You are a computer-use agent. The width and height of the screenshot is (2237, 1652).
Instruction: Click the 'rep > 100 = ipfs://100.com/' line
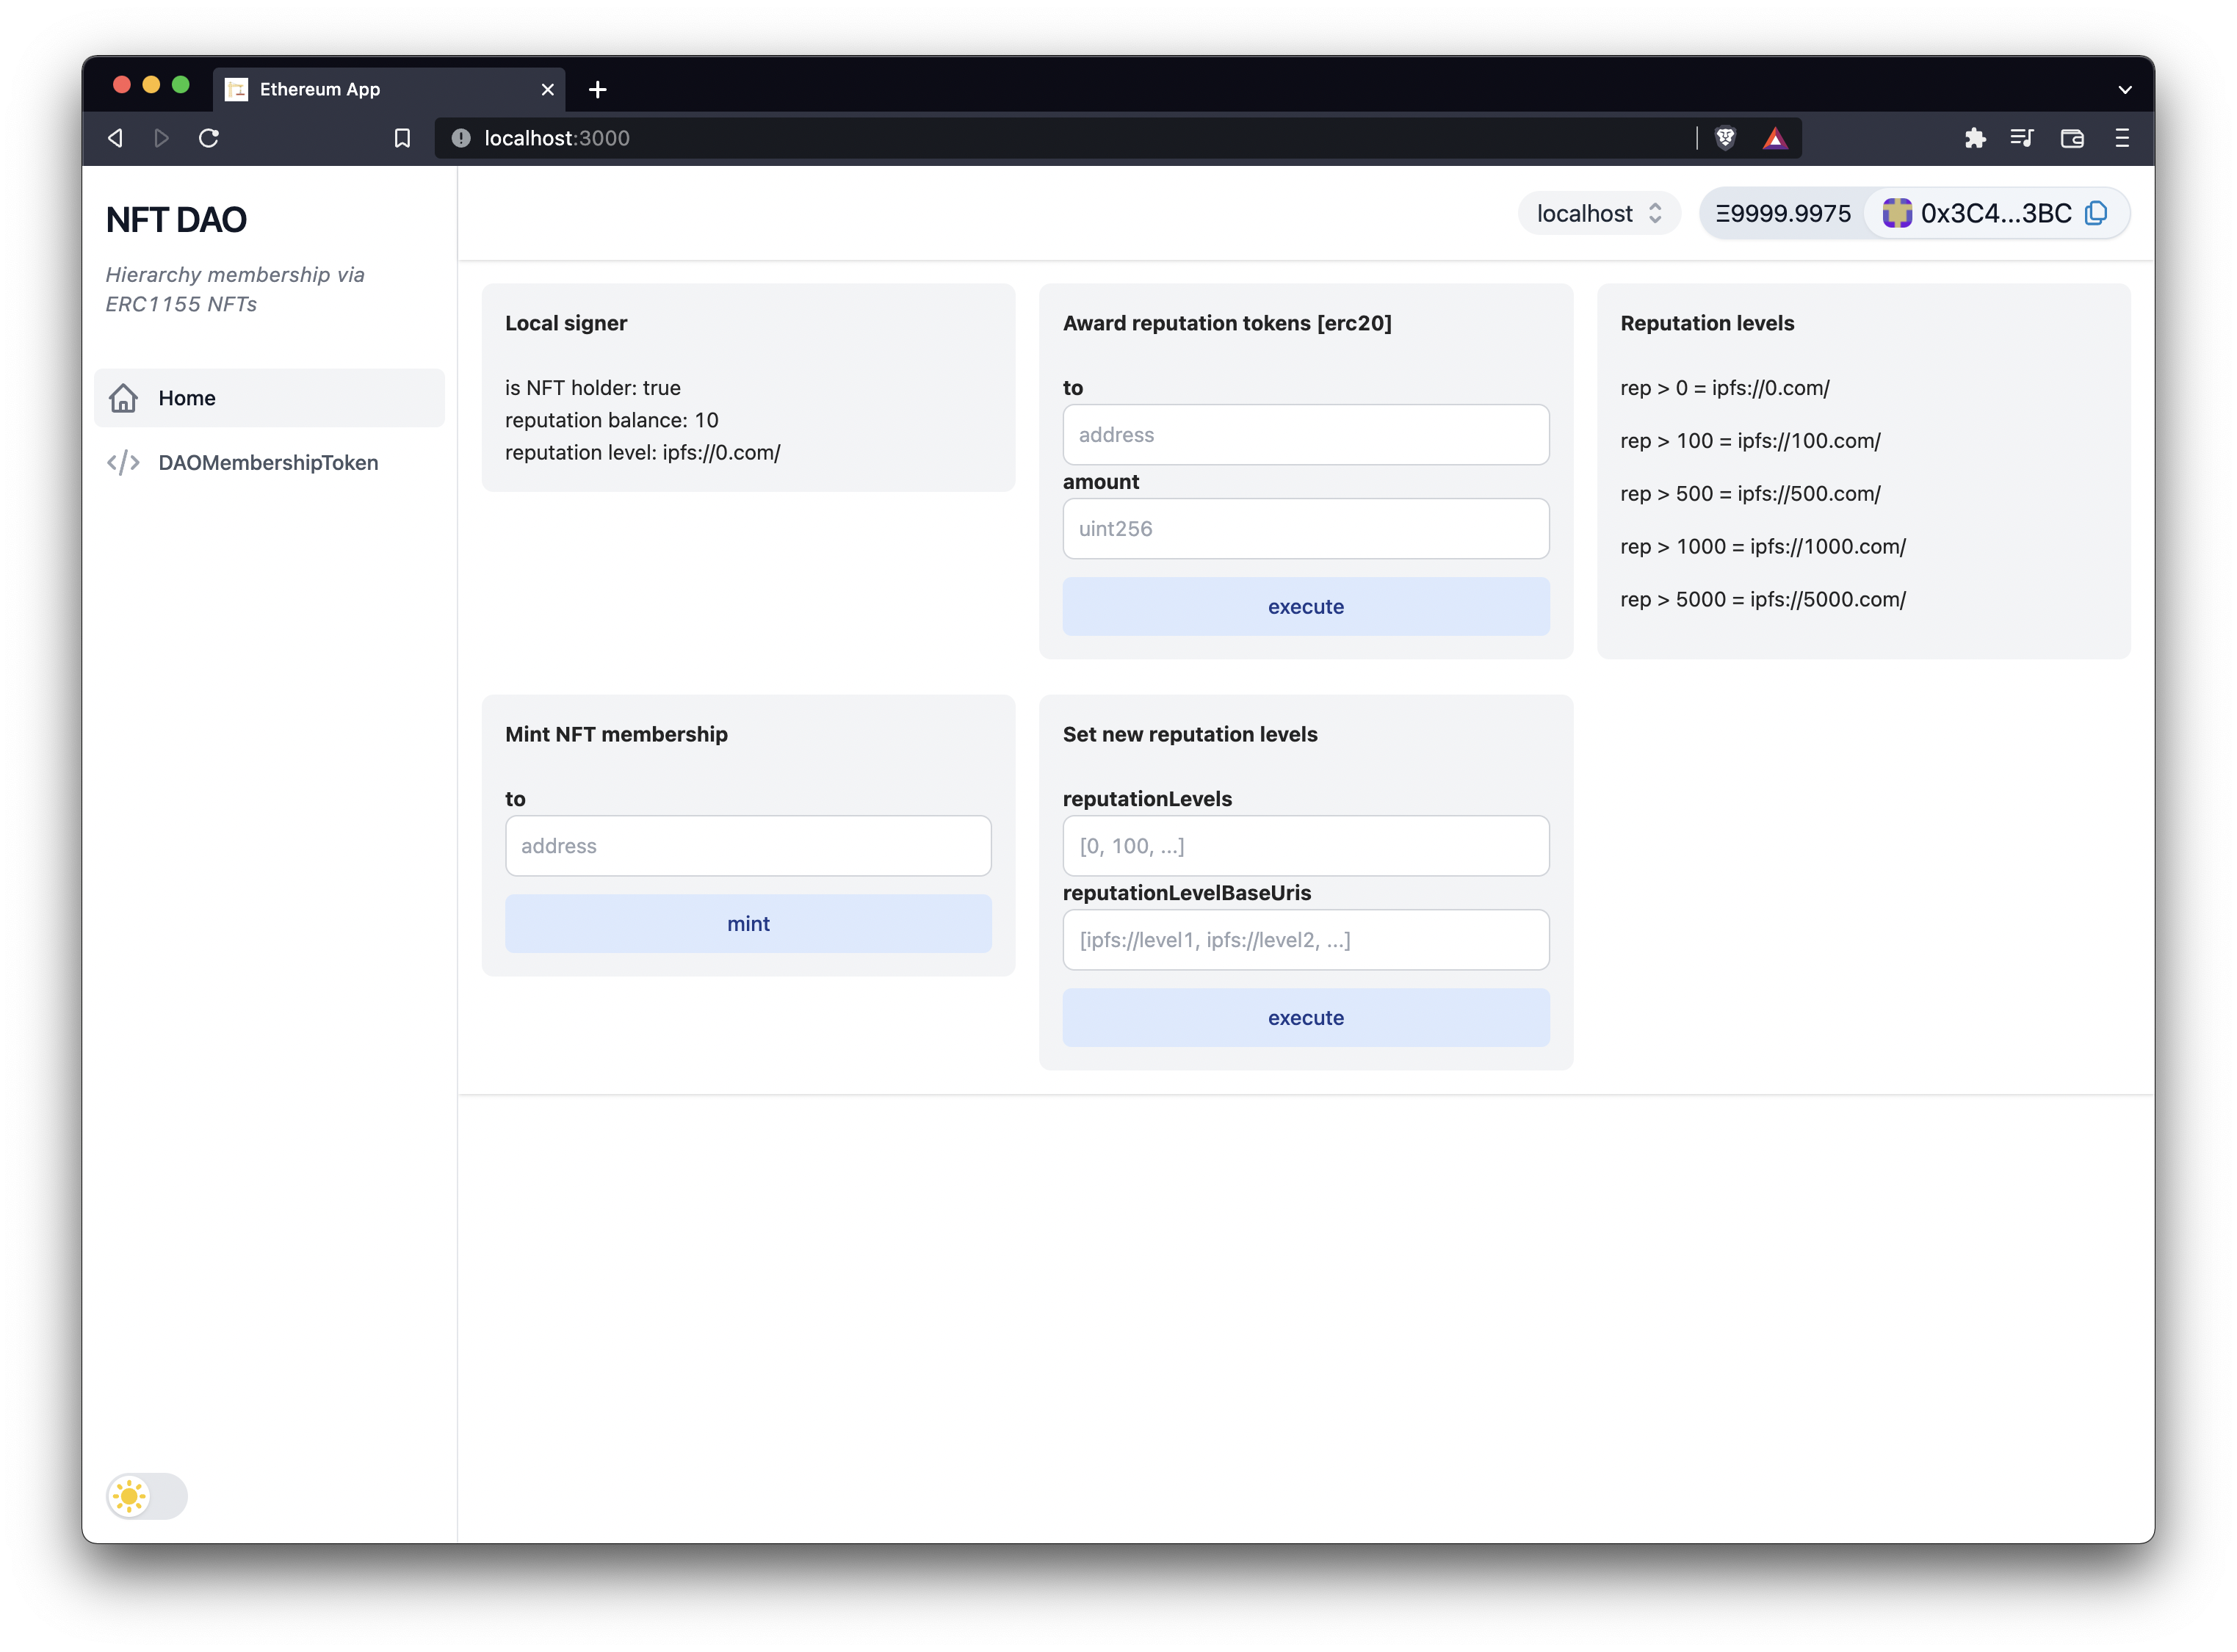click(1751, 441)
